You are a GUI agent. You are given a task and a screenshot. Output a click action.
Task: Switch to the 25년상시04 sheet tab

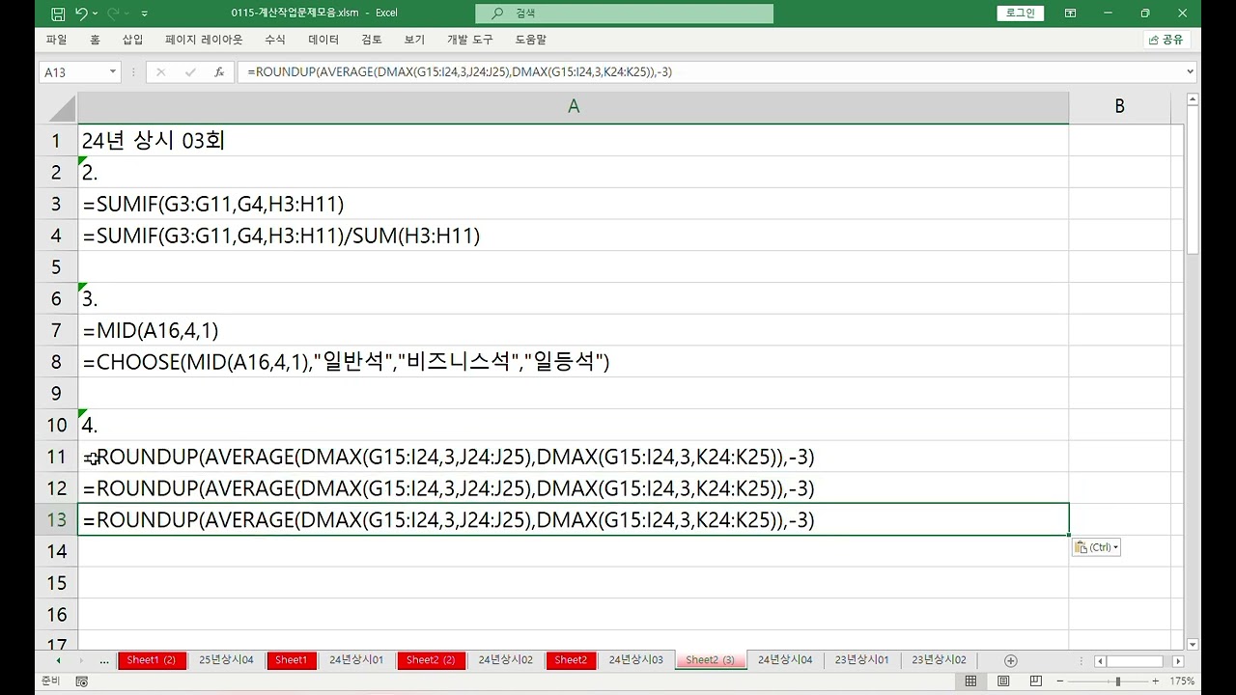[x=226, y=660]
